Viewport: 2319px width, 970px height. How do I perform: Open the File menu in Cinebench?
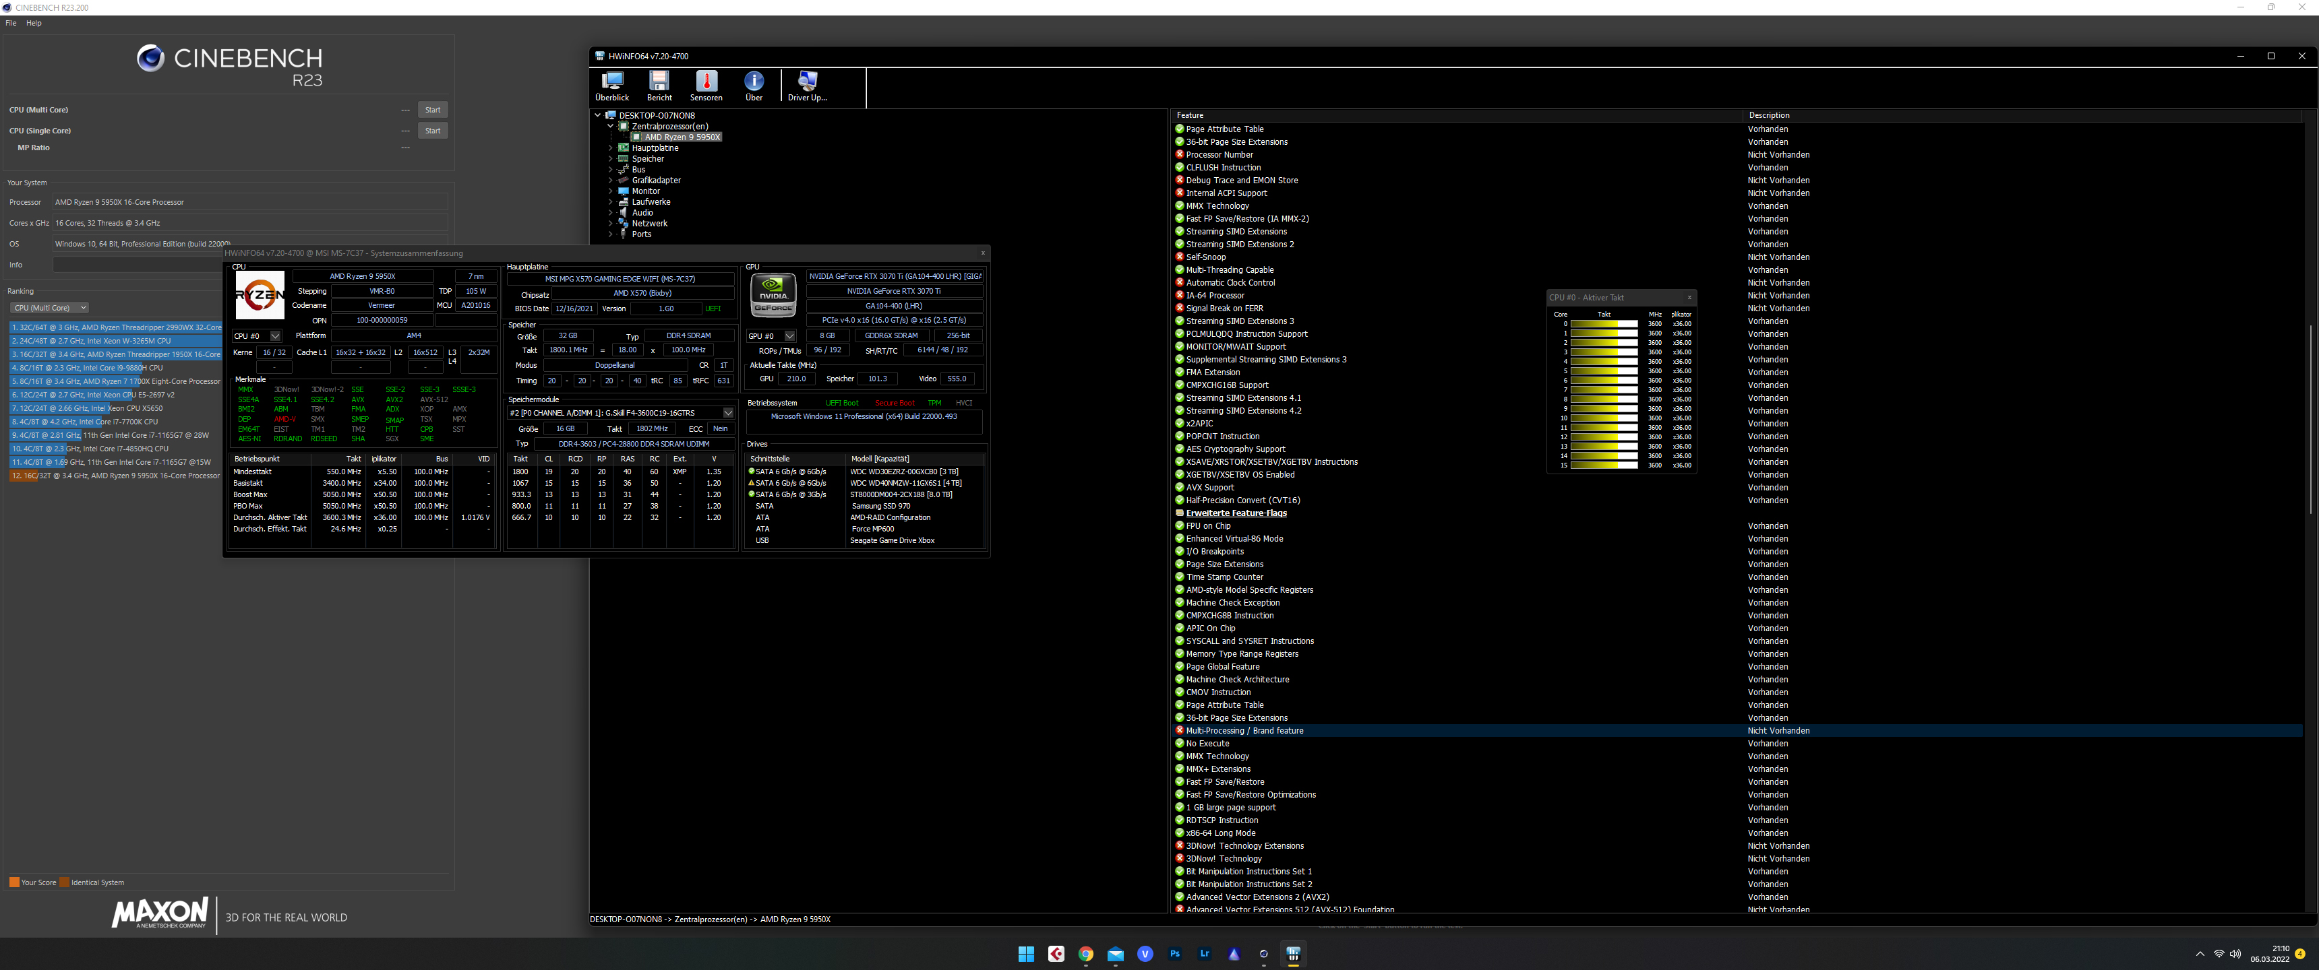point(11,24)
